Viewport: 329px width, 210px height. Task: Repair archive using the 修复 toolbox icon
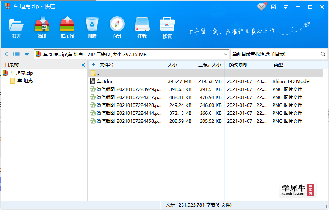pyautogui.click(x=167, y=28)
